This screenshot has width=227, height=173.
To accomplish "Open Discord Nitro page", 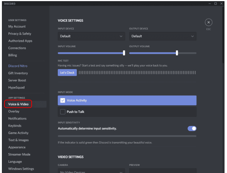I will (18, 66).
